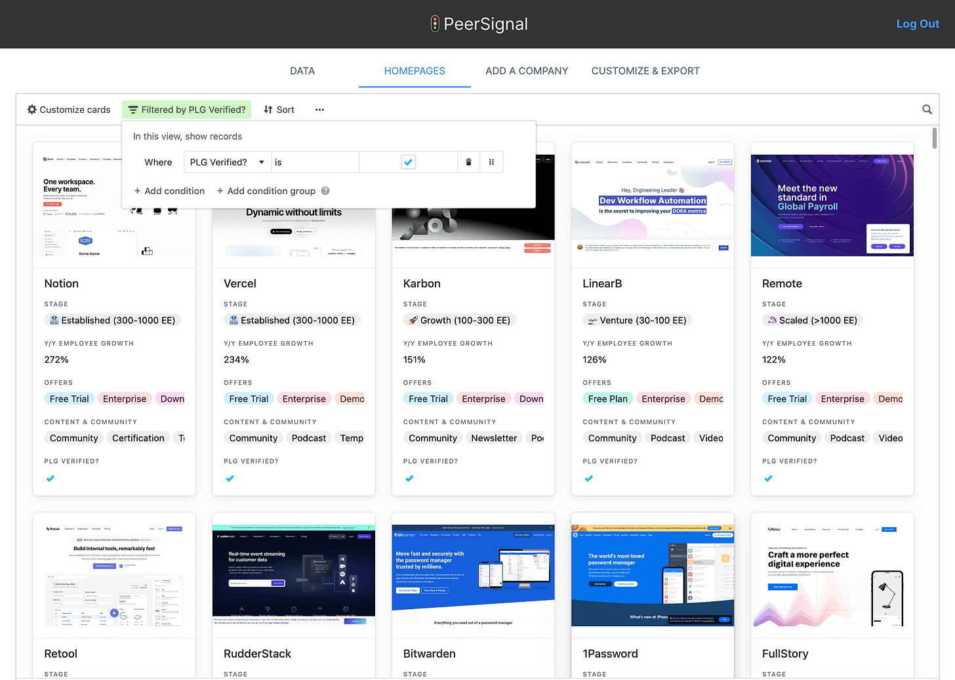Screen dimensions: 955x680
Task: Click the Sort arrows icon
Action: [268, 110]
